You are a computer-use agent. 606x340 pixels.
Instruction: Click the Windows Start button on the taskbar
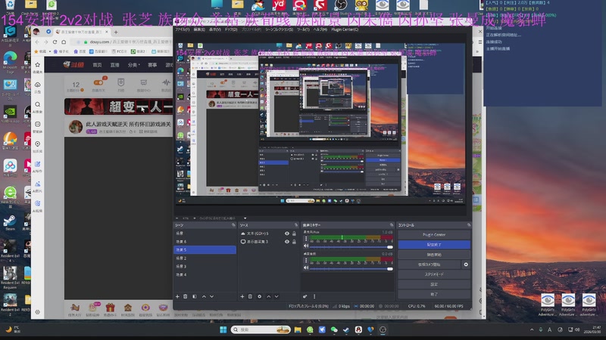pyautogui.click(x=223, y=330)
